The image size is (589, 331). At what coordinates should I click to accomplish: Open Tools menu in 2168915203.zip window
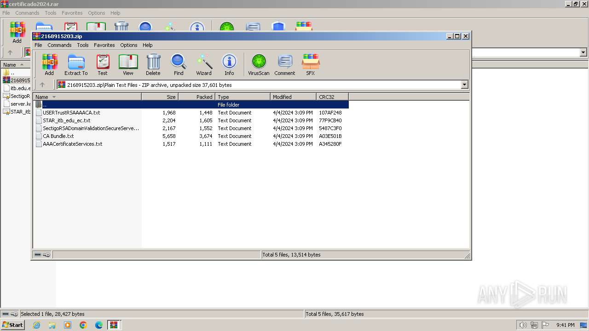[x=83, y=45]
